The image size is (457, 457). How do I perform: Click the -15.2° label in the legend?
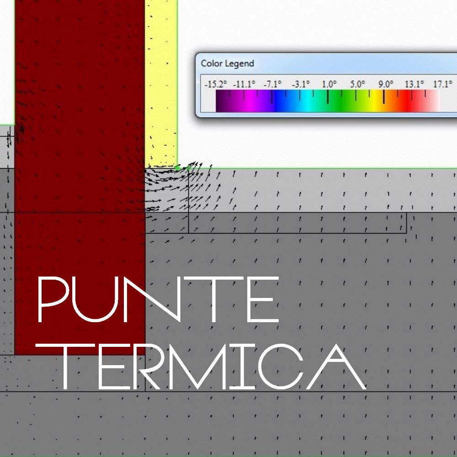(216, 85)
